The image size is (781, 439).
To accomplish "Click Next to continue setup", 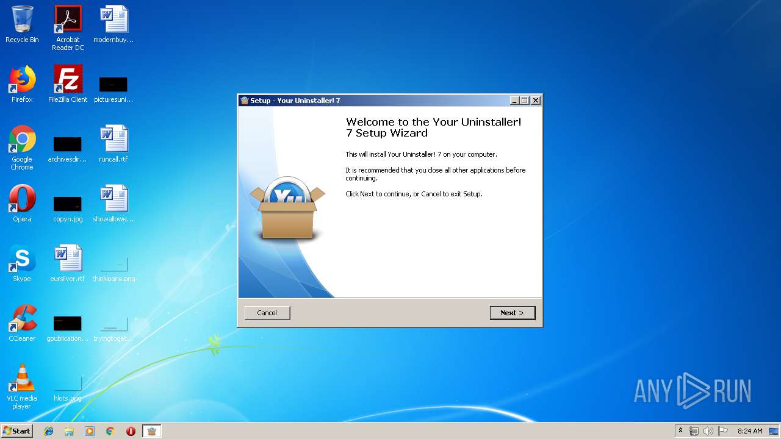I will click(513, 313).
